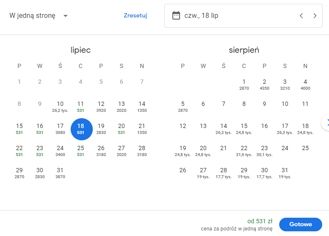Pick July 26 priced 3180
This screenshot has height=236, width=329.
(101, 151)
